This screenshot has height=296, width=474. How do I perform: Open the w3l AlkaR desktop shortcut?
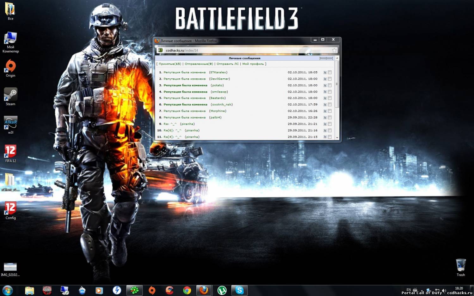coord(10,125)
